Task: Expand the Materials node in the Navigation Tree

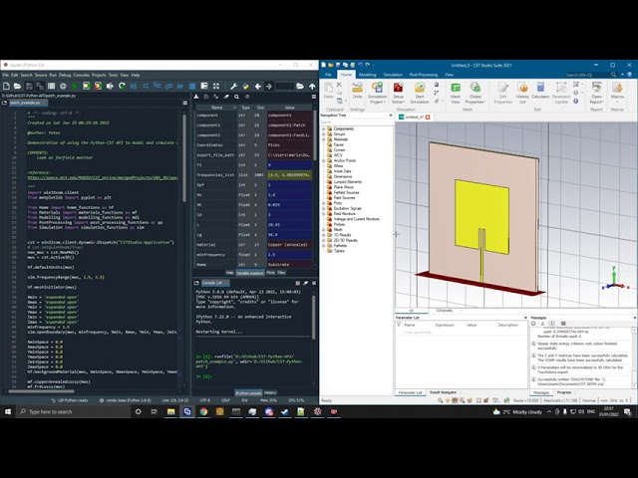Action: [324, 139]
